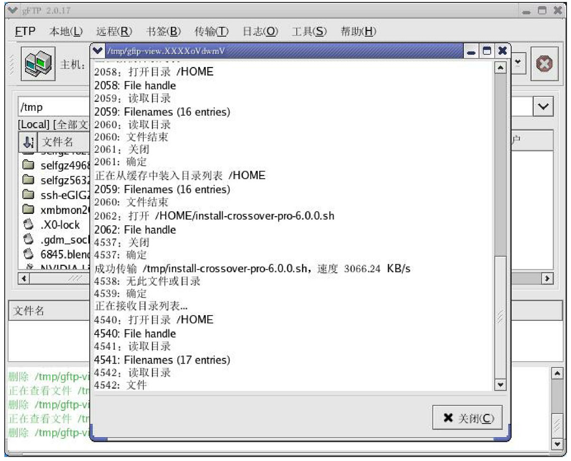
Task: Open the log viewer window menu icon
Action: tap(98, 50)
